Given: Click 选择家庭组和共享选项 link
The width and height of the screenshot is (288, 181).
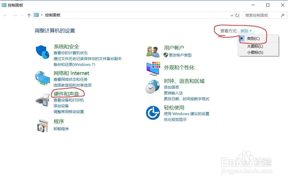Looking at the screenshot, I should tap(72, 85).
